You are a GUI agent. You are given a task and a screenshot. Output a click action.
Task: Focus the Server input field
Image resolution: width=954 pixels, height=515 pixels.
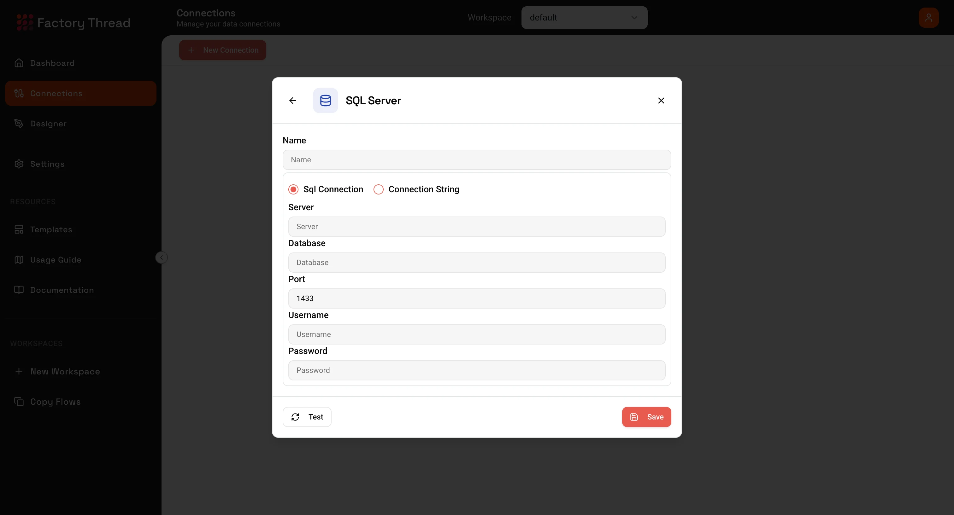477,226
